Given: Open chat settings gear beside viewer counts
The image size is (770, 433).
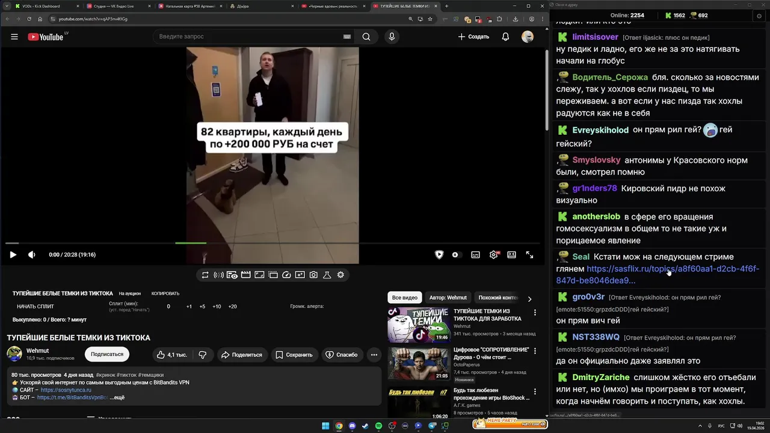Looking at the screenshot, I should tap(759, 16).
